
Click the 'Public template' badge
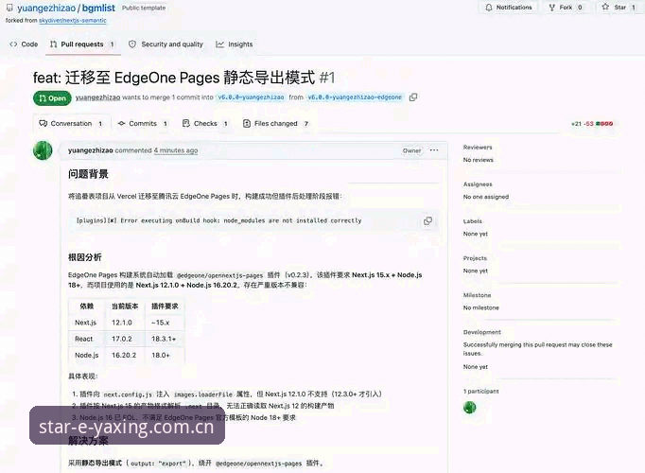coord(144,8)
